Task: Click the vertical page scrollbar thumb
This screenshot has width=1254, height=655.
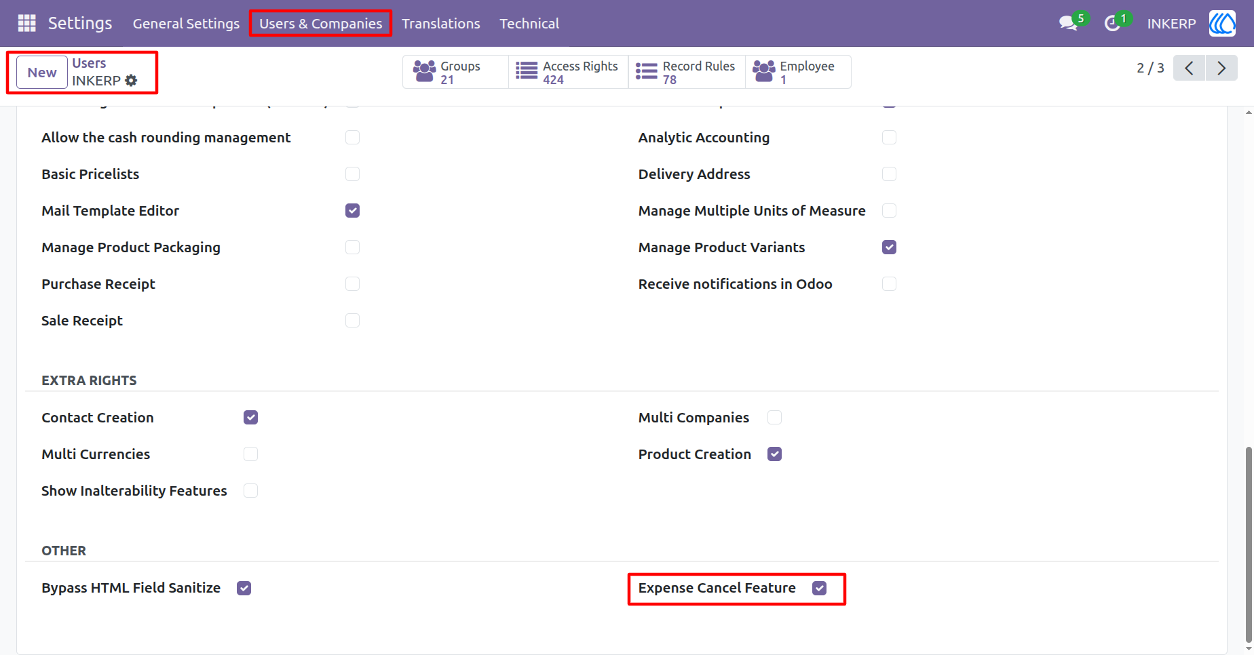Action: pyautogui.click(x=1249, y=544)
